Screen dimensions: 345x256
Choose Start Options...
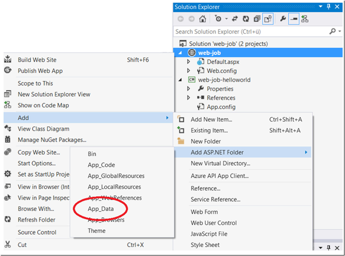click(x=37, y=163)
